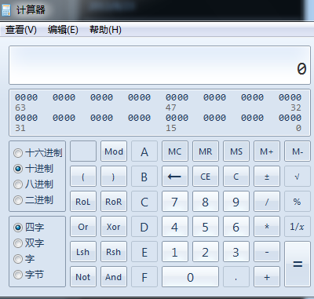
Task: Select Dword 双字 size
Action: [29, 242]
